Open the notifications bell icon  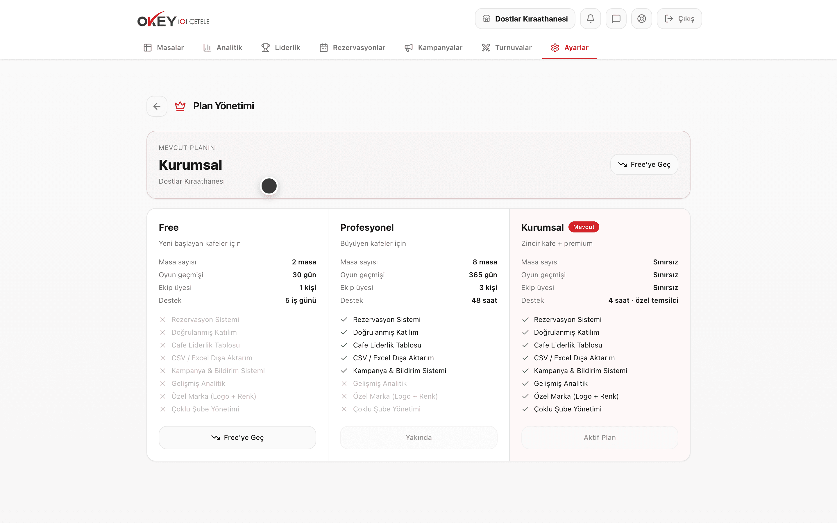(x=590, y=19)
